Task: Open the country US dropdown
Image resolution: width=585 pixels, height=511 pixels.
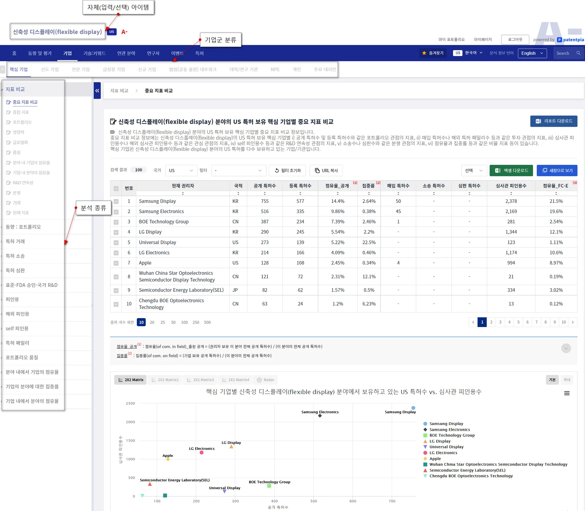Action: (181, 171)
